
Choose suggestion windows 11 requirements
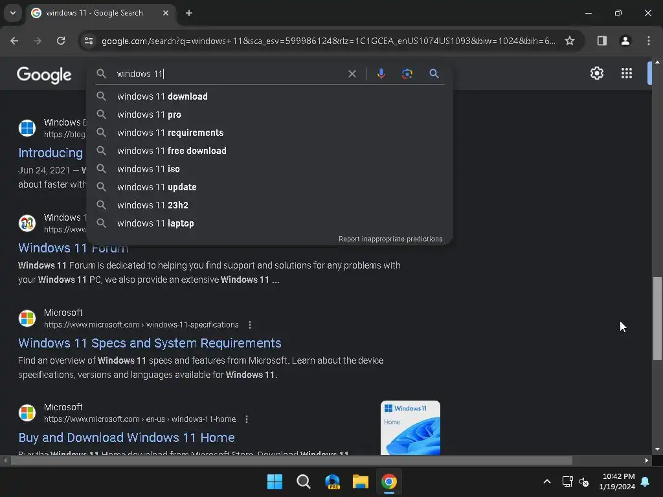point(270,133)
